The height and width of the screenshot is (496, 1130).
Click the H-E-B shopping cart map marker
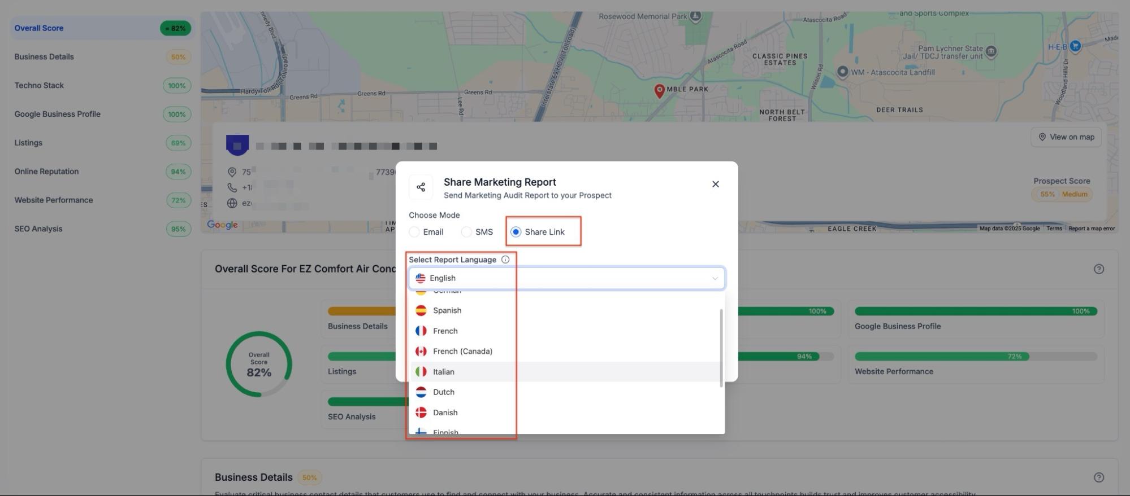point(1075,46)
